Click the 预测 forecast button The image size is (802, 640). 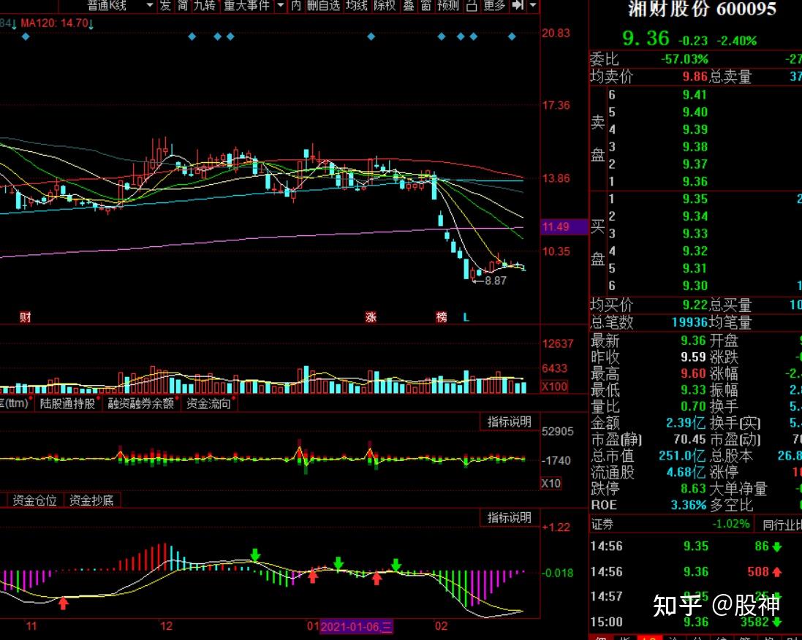pyautogui.click(x=448, y=6)
